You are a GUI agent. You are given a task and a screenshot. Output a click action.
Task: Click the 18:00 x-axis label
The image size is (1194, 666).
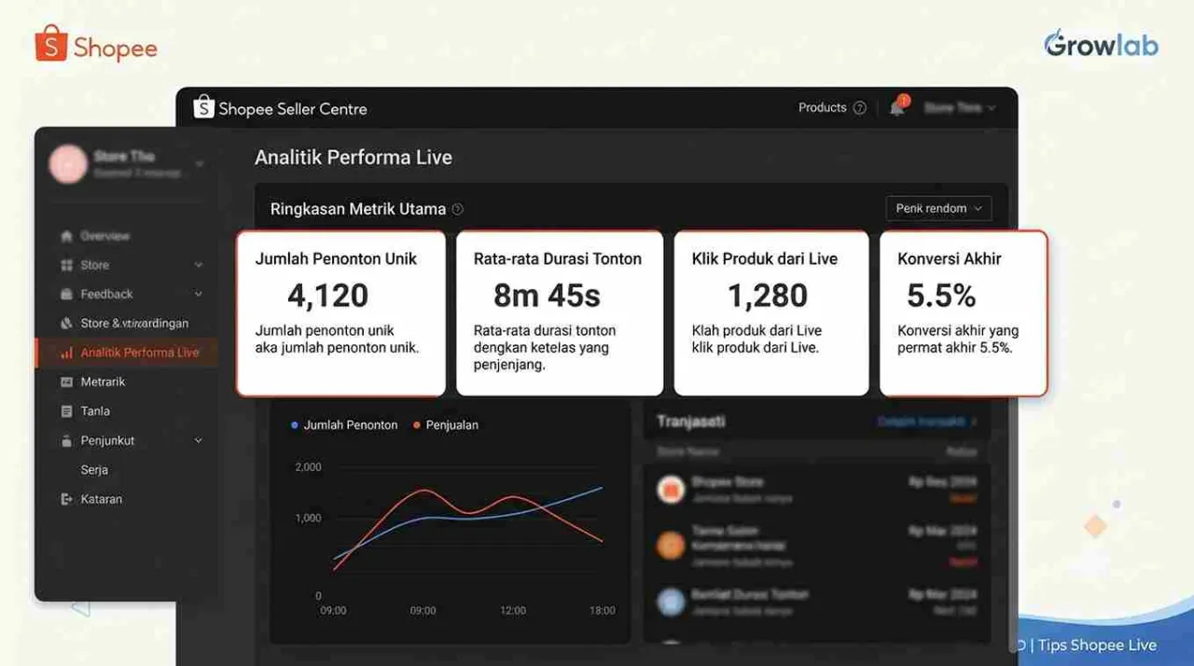point(603,611)
